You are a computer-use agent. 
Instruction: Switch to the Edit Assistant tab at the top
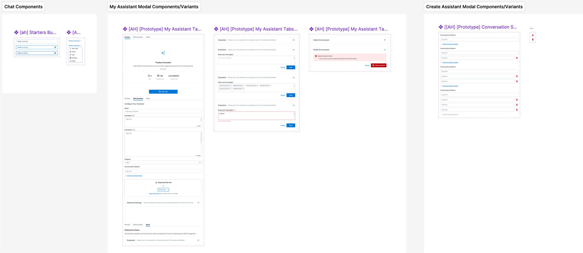coord(138,37)
